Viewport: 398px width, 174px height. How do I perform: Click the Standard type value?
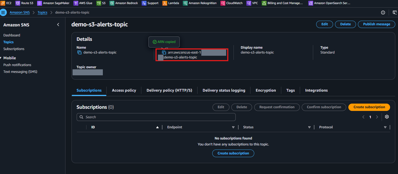coord(327,52)
